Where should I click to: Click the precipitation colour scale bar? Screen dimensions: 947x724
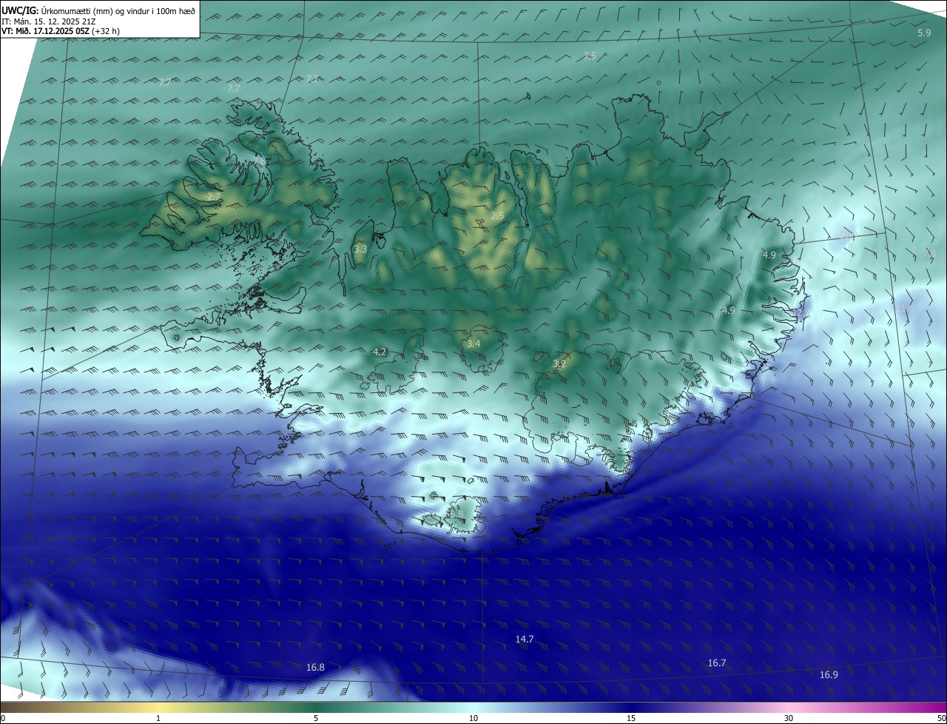pyautogui.click(x=473, y=708)
